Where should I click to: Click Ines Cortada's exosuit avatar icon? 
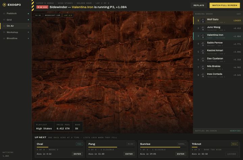[x=203, y=75]
